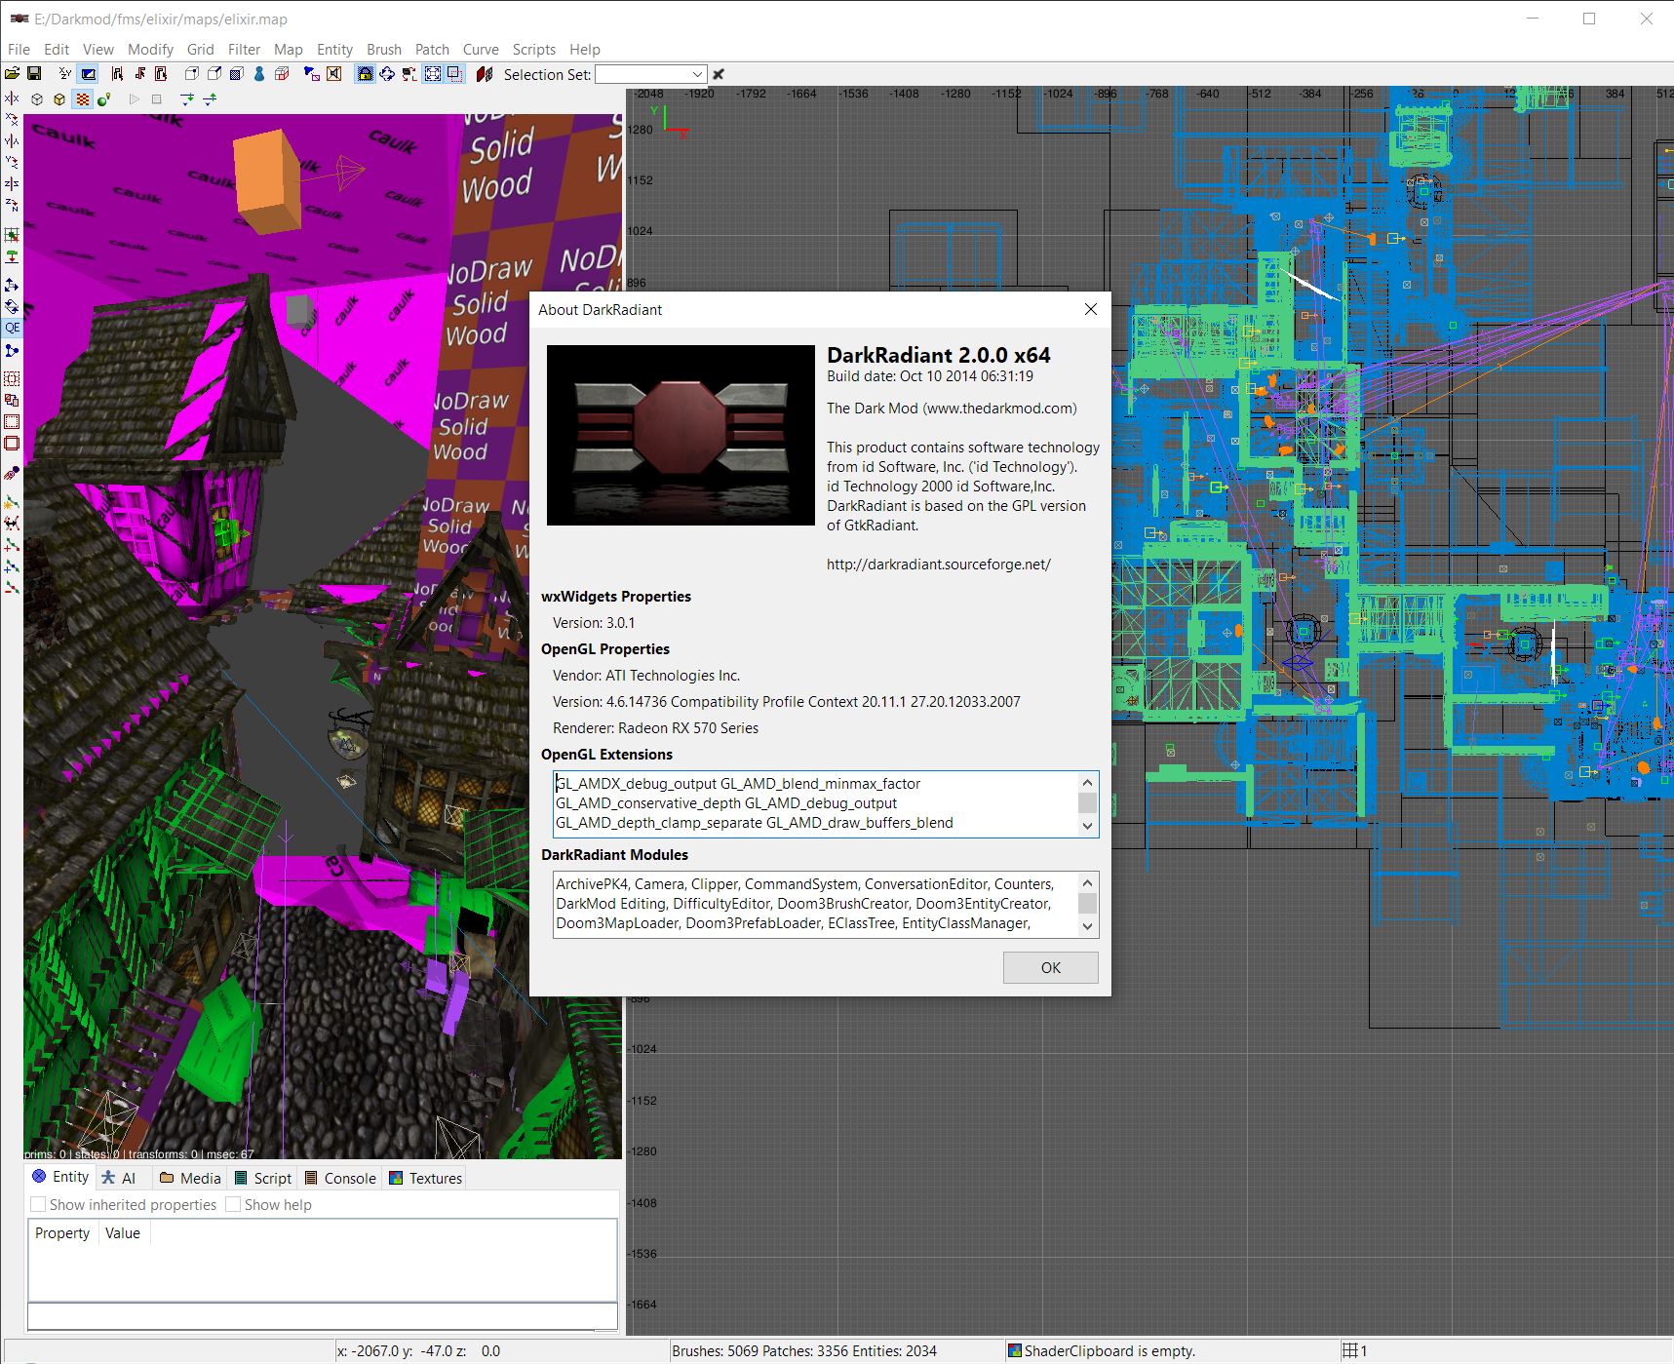Click the Save map floppy disk icon
This screenshot has height=1364, width=1674.
(34, 74)
